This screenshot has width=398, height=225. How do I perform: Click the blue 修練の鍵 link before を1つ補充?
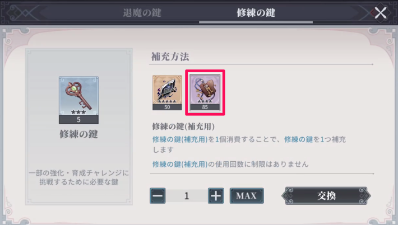(x=298, y=139)
